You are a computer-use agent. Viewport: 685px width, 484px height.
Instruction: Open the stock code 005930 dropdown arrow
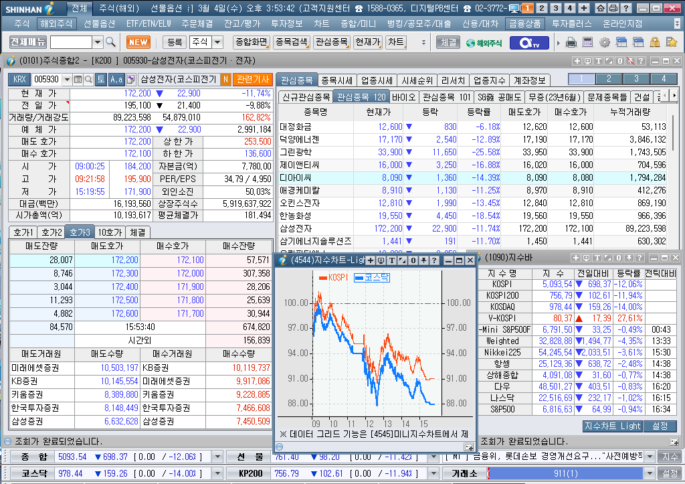pos(67,79)
